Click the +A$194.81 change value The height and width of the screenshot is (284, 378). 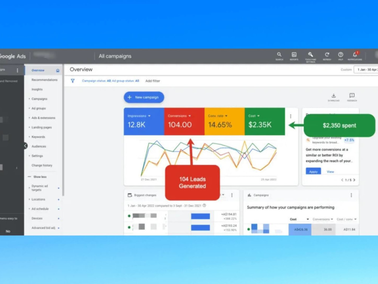point(229,214)
